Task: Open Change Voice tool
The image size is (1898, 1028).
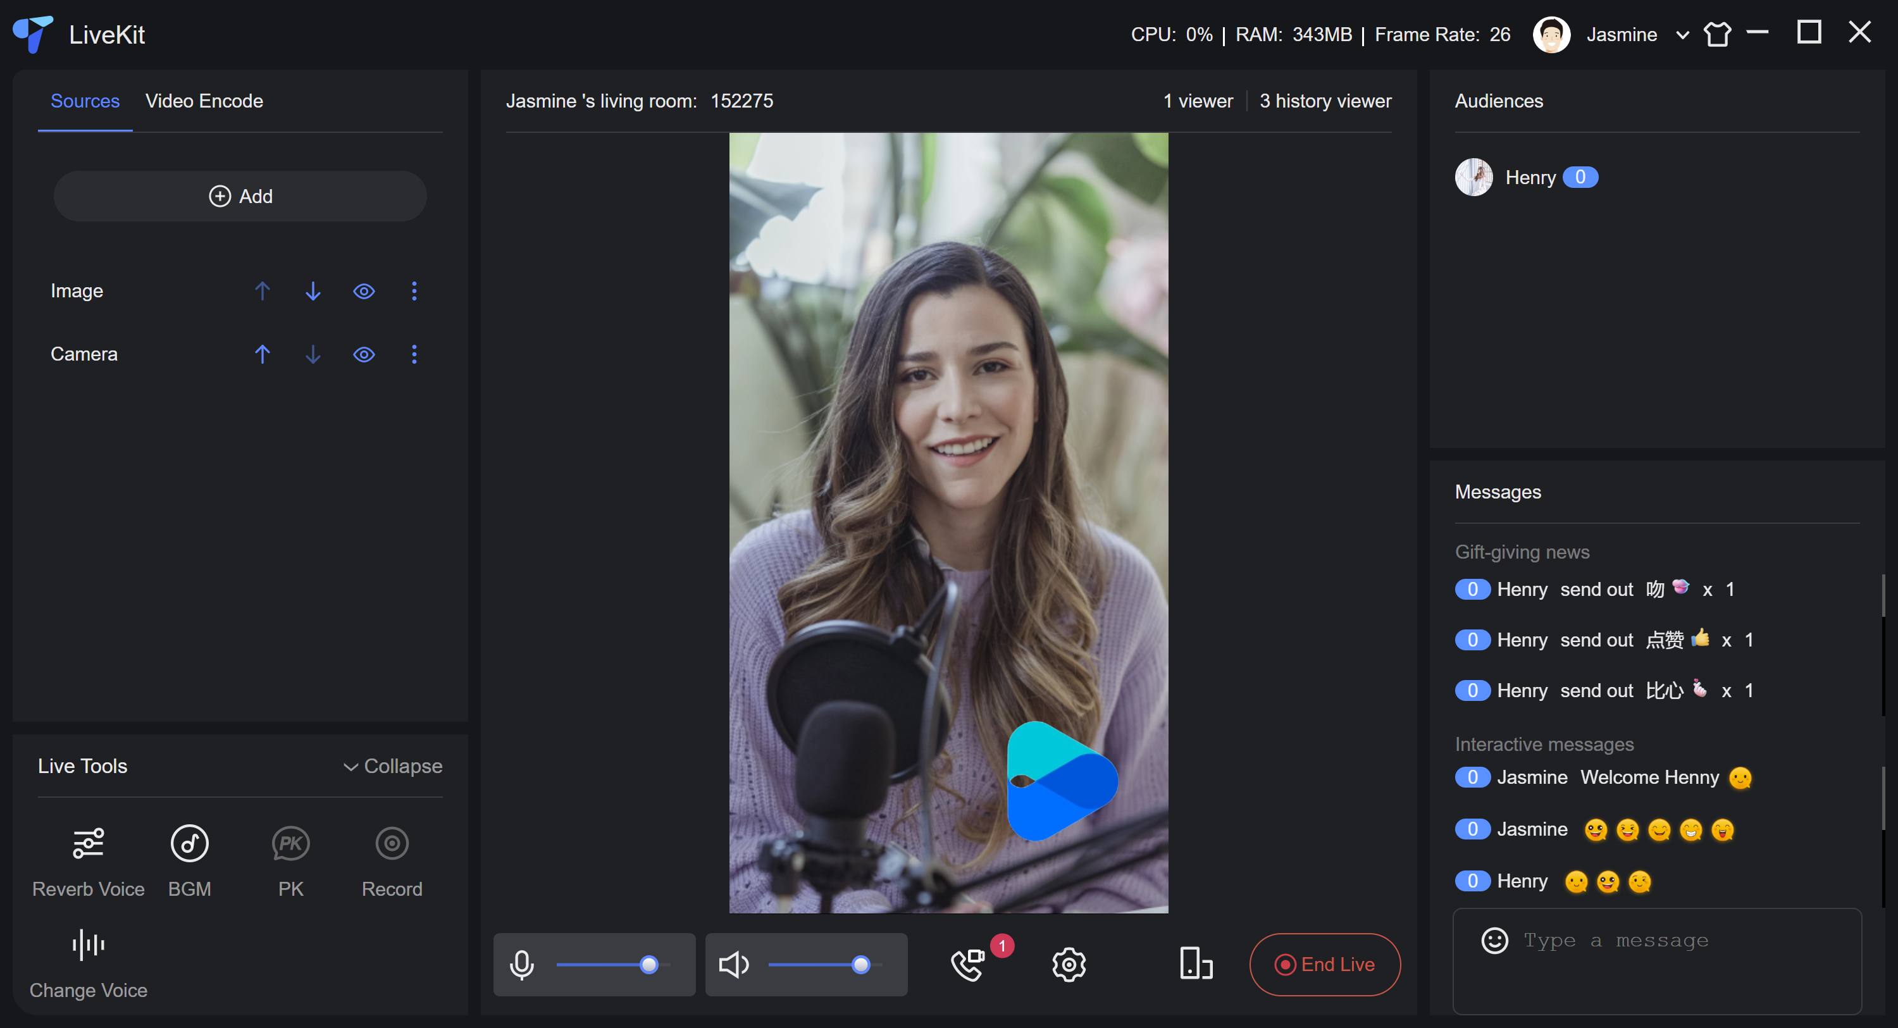Action: pyautogui.click(x=88, y=946)
